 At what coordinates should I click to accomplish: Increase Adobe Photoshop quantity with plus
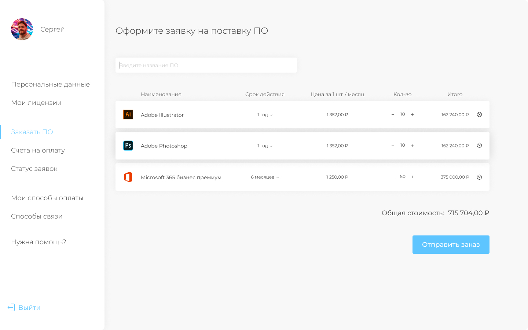(x=412, y=146)
